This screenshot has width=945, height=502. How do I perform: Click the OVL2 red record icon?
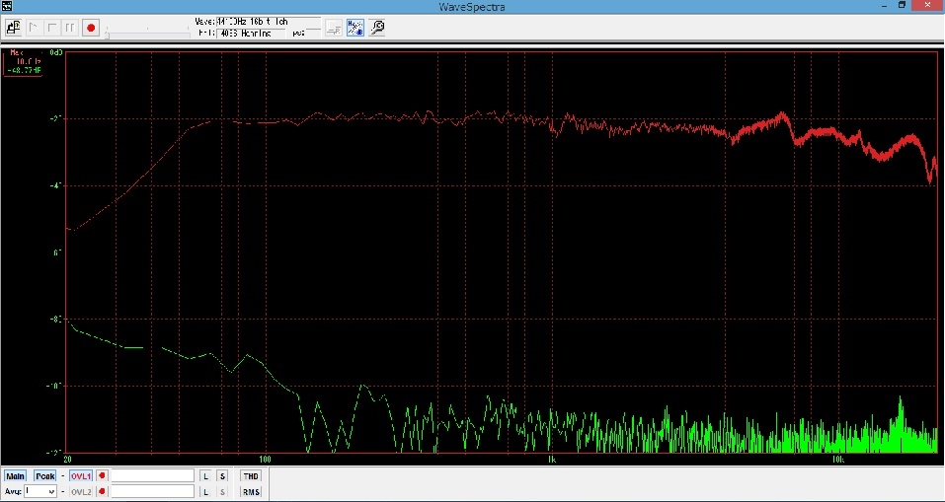(x=102, y=491)
